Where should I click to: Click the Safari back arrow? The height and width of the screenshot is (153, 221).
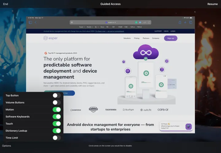[x=36, y=22]
